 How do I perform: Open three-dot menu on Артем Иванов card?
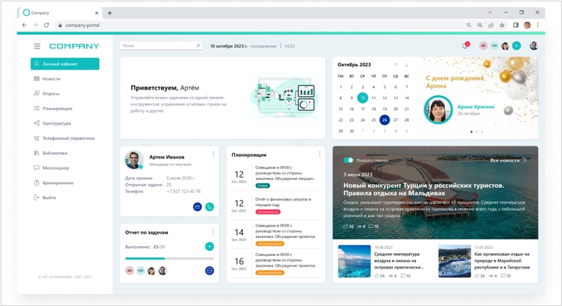(x=213, y=154)
